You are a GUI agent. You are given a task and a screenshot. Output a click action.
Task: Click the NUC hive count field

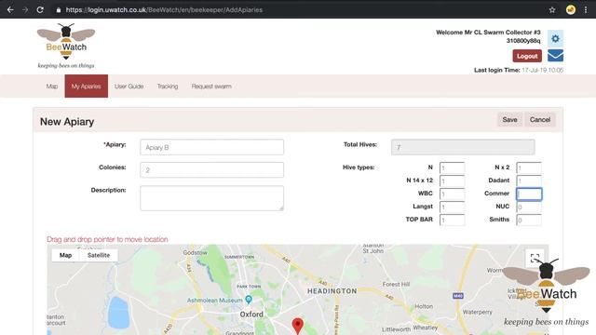(529, 207)
